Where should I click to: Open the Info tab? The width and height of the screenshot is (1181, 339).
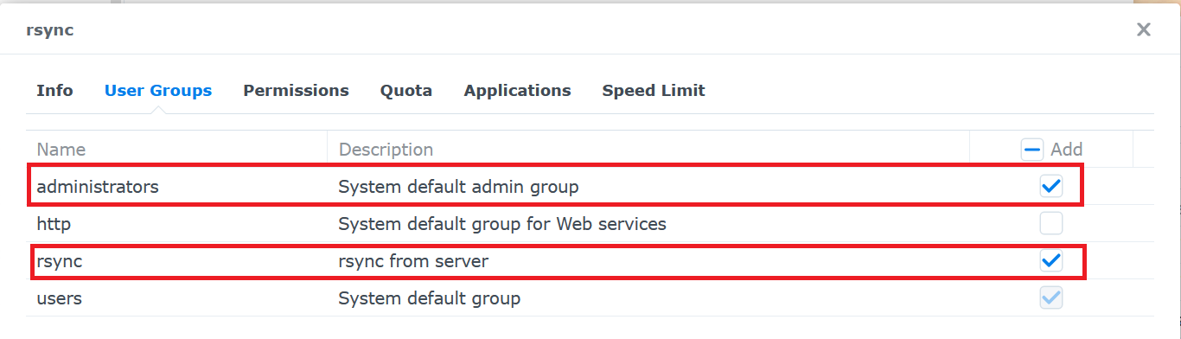[x=54, y=90]
